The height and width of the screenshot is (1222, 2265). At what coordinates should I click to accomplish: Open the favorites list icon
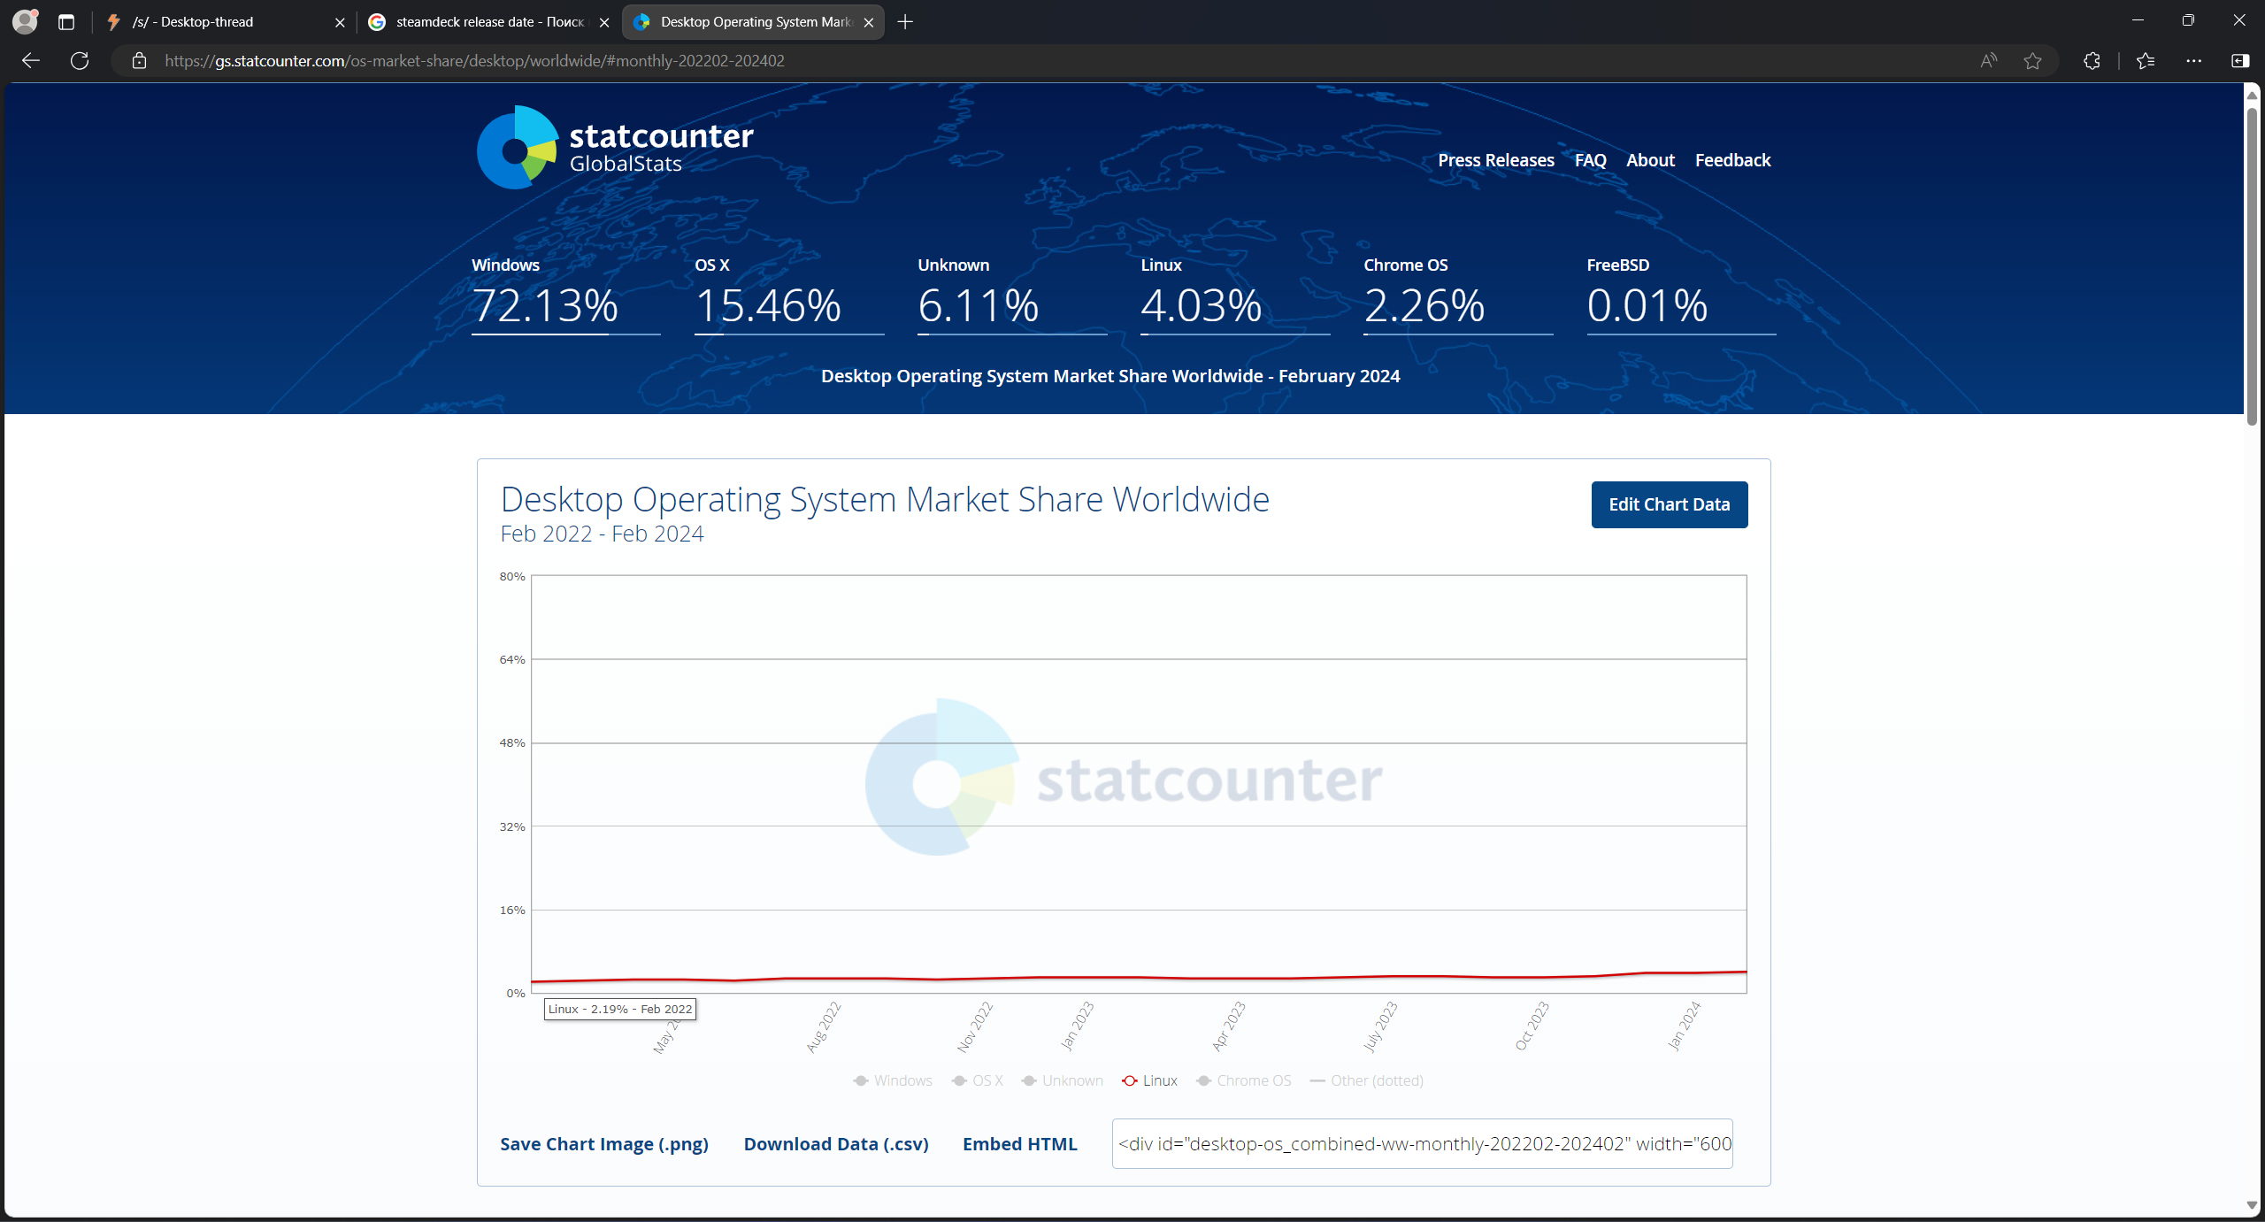[x=2146, y=60]
